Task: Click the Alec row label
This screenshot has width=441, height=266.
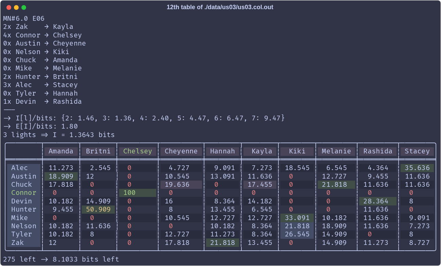Action: click(x=24, y=168)
